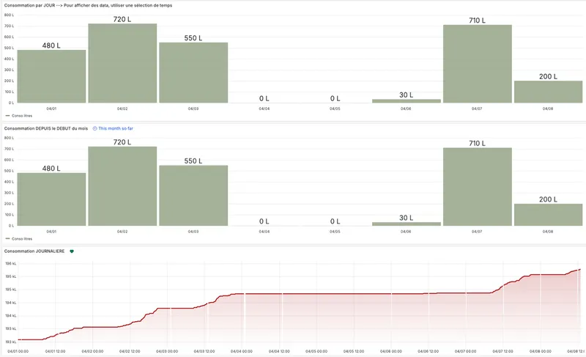Screen dimensions: 586x357
Task: Select the 710 L bar in Consommation par JOUR
Action: [x=478, y=64]
